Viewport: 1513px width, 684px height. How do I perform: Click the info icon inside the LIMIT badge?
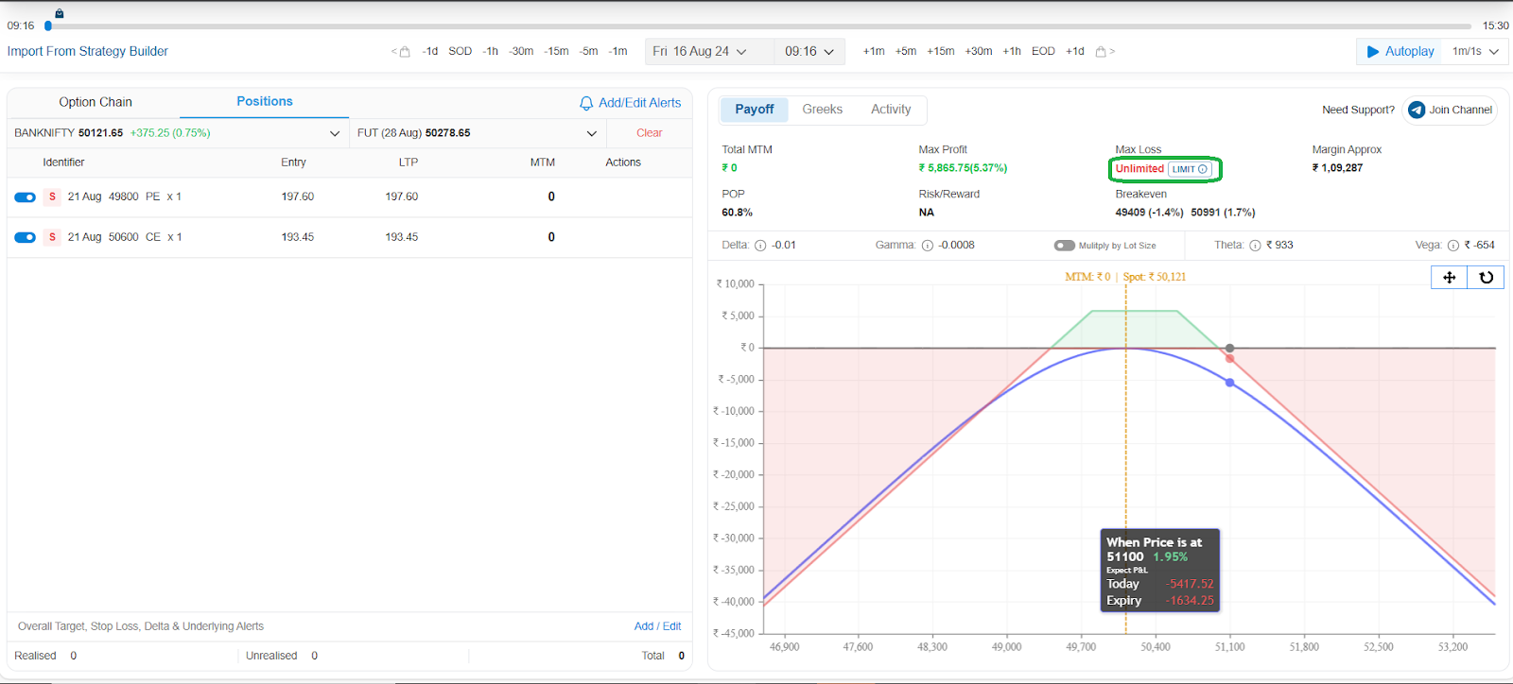point(1203,169)
